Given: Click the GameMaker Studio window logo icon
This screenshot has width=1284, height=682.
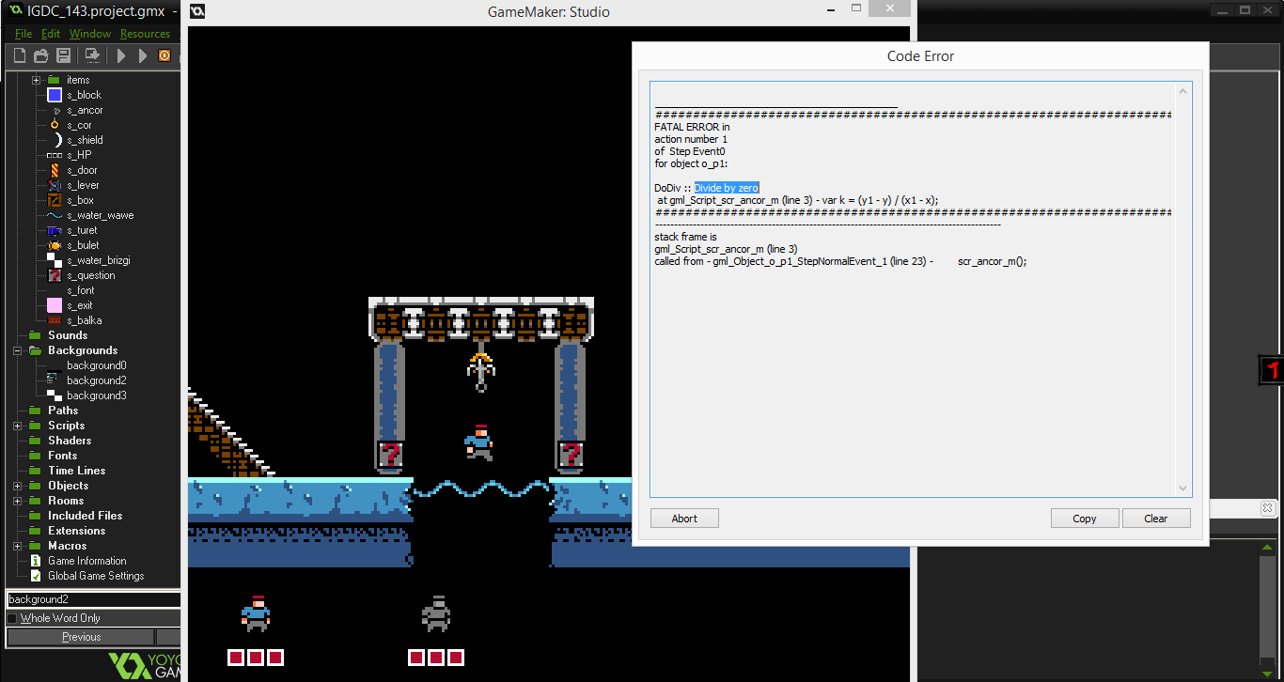Looking at the screenshot, I should click(196, 11).
